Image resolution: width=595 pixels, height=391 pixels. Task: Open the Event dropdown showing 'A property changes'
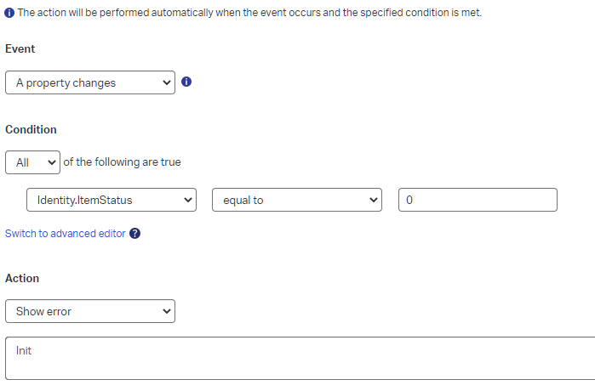[89, 83]
